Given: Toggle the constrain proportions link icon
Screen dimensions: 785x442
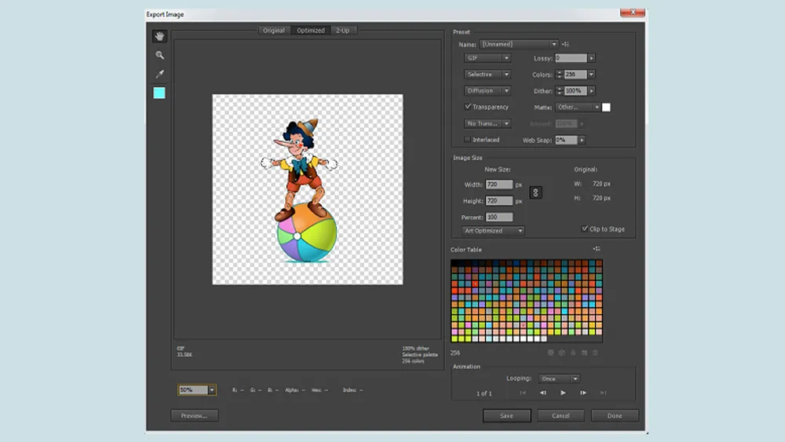Looking at the screenshot, I should click(535, 192).
